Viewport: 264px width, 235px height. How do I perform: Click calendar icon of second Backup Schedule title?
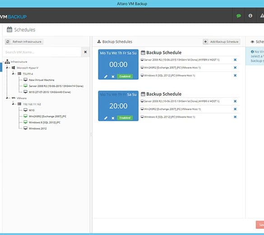click(x=143, y=94)
